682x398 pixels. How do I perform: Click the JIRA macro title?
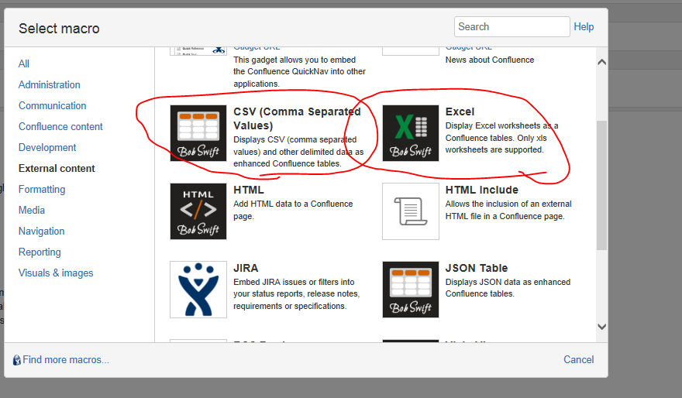[246, 268]
